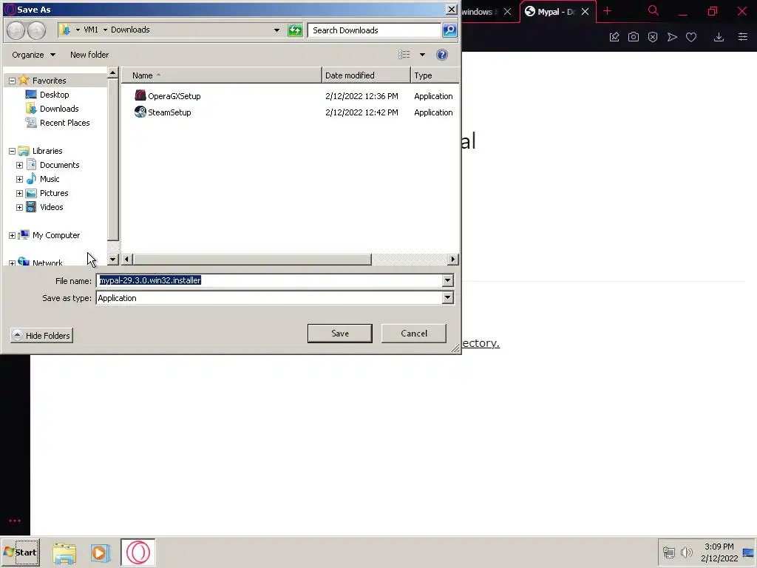
Task: Click the ad blocker shield icon in Opera
Action: pyautogui.click(x=653, y=37)
